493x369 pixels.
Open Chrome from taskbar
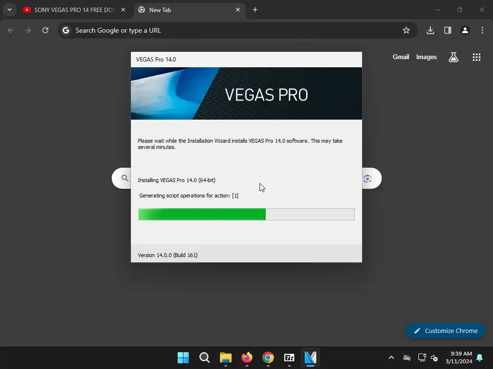[x=268, y=357]
